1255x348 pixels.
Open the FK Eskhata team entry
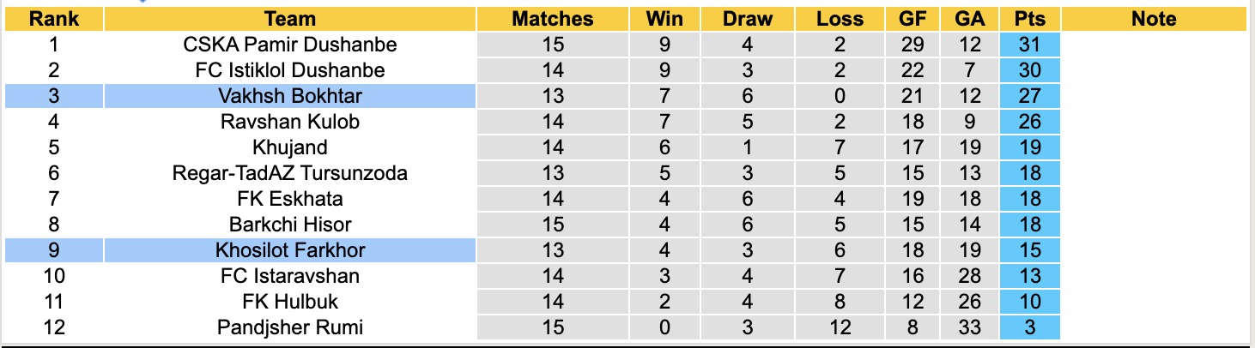tap(290, 199)
